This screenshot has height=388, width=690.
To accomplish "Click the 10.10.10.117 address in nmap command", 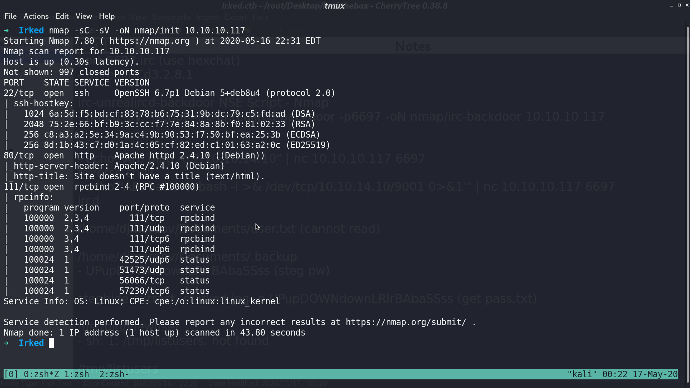I will point(215,31).
